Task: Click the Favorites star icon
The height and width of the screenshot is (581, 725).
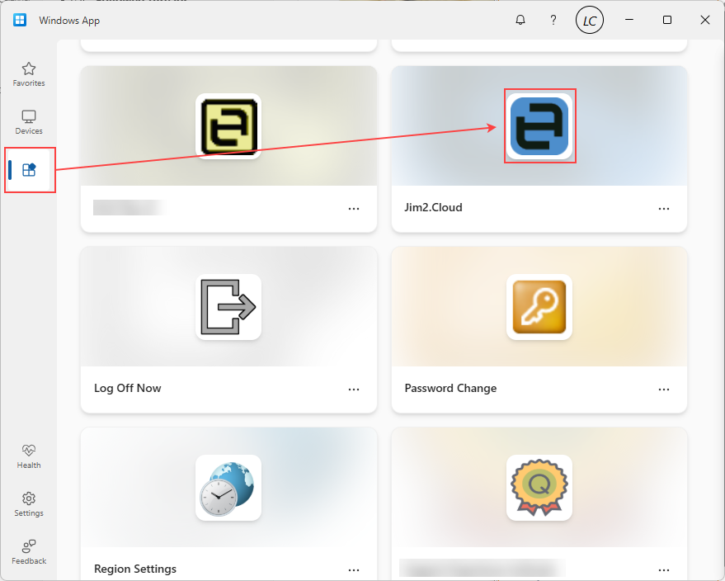Action: 28,69
